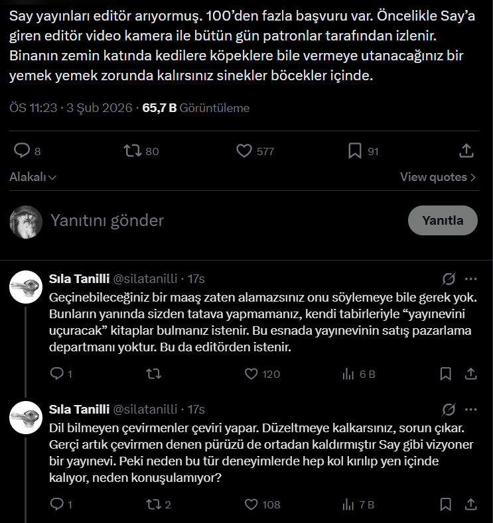Open View quotes
Viewport: 493px width, 523px height.
click(x=438, y=177)
